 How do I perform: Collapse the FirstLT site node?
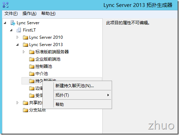tap(11, 30)
